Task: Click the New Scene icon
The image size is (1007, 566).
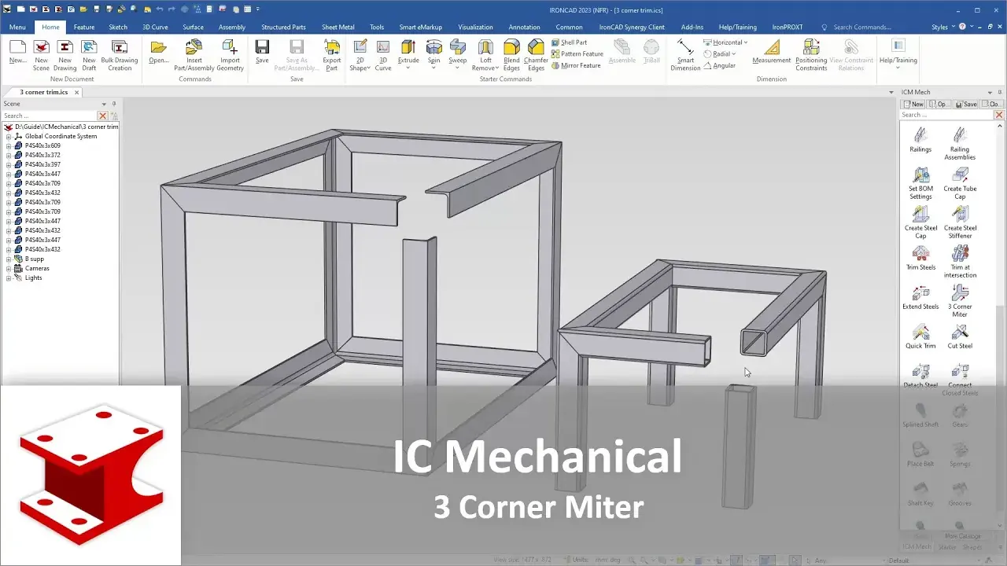Action: coord(41,48)
